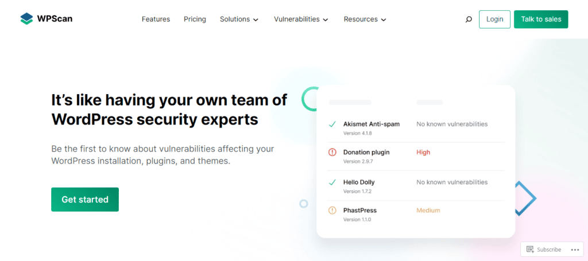The width and height of the screenshot is (588, 261).
Task: Click the Login button
Action: (494, 20)
